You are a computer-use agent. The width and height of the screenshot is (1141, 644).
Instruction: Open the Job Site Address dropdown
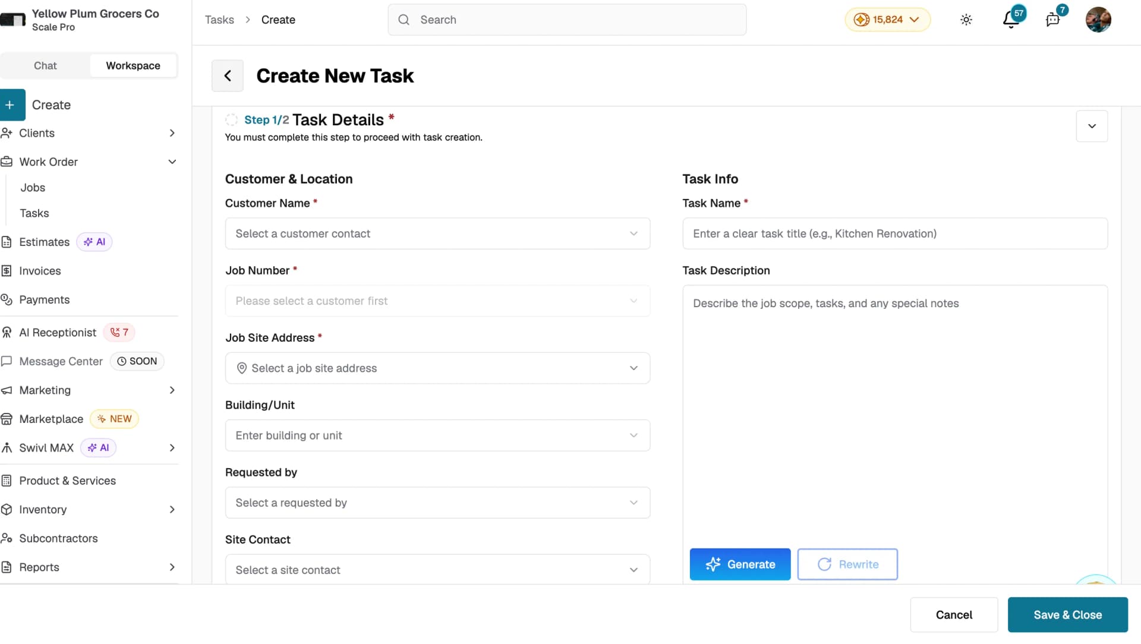(437, 368)
